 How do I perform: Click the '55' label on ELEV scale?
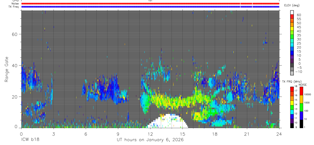[x=299, y=19]
